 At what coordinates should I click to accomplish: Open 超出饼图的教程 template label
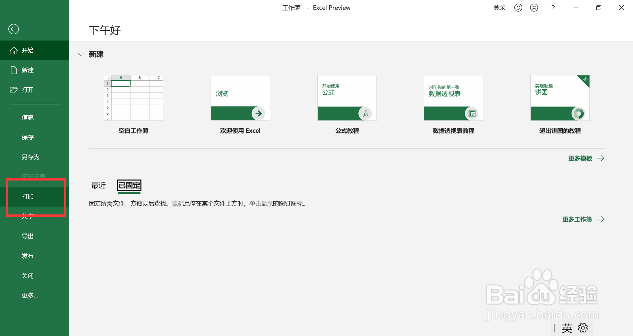[560, 131]
